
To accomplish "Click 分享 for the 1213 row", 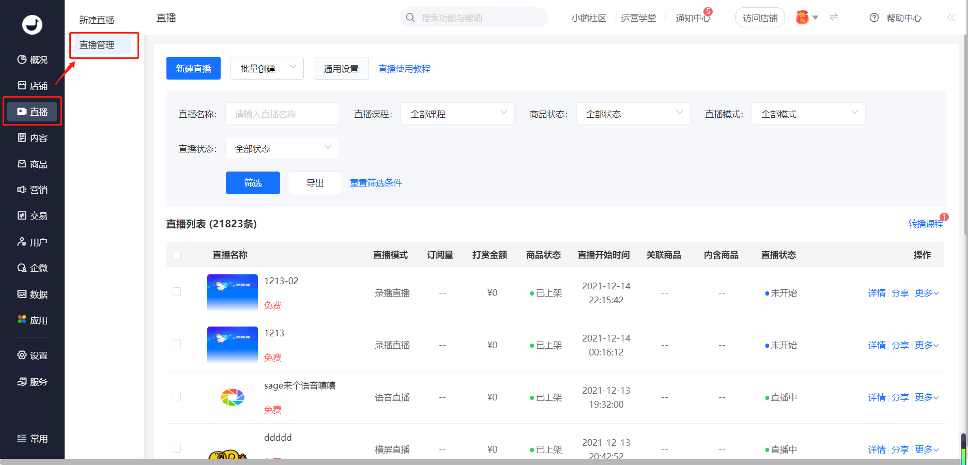I will coord(900,345).
